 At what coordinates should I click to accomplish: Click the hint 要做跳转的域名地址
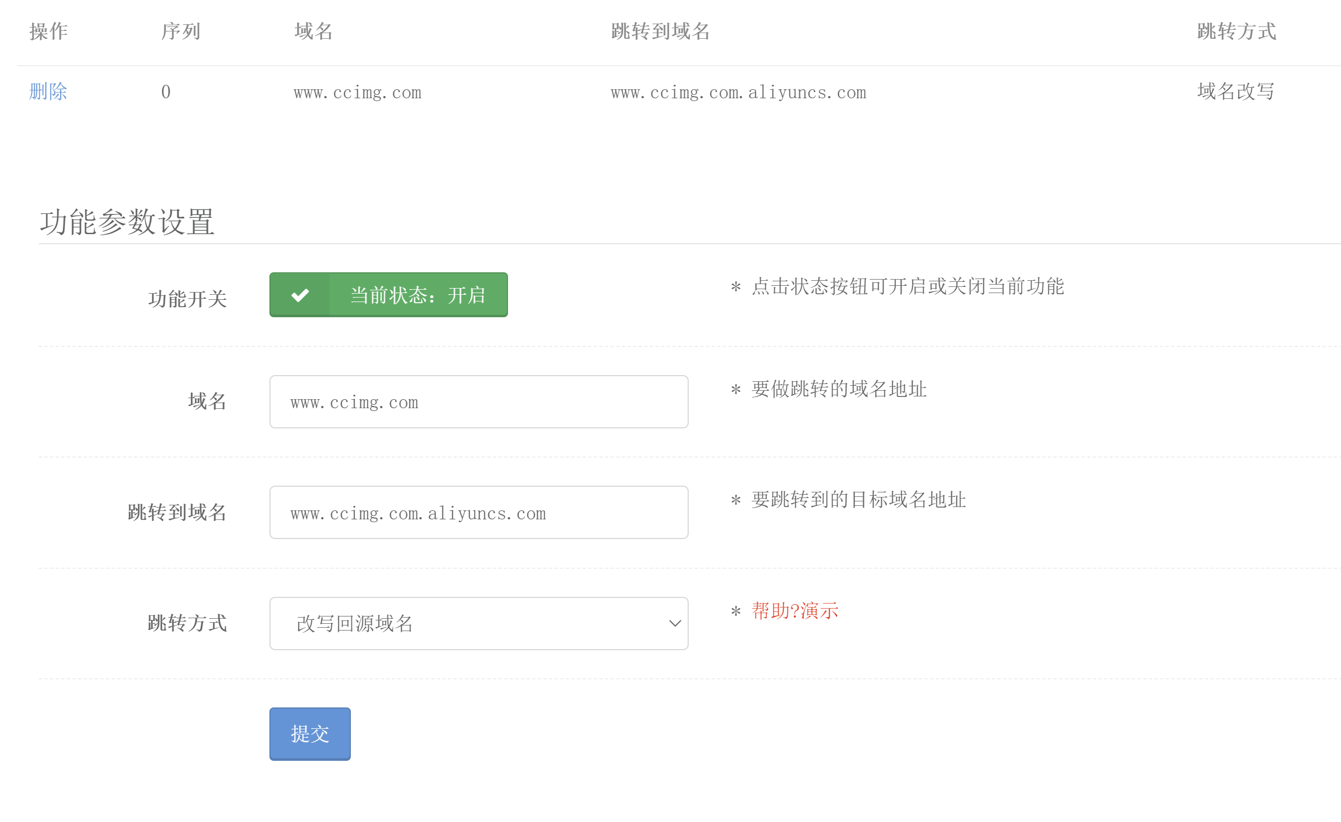(x=839, y=389)
